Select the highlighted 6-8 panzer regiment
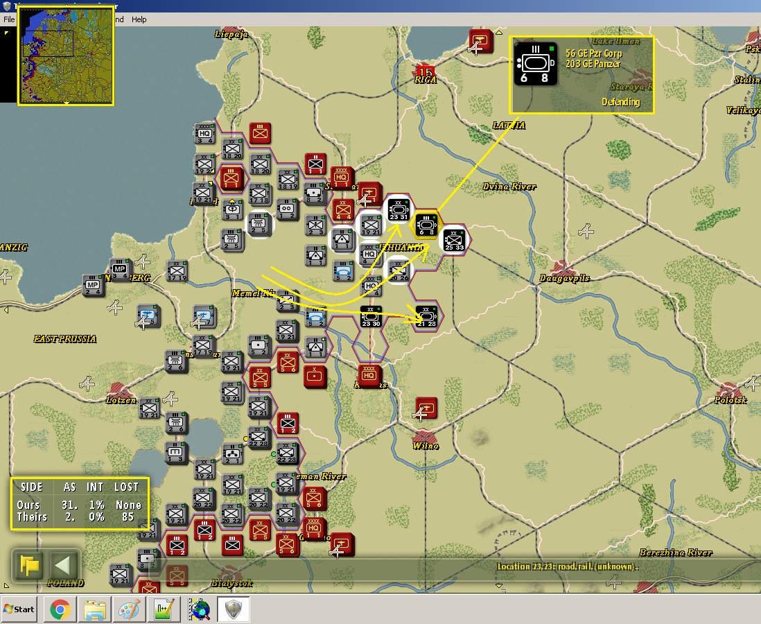This screenshot has height=624, width=761. coord(427,225)
